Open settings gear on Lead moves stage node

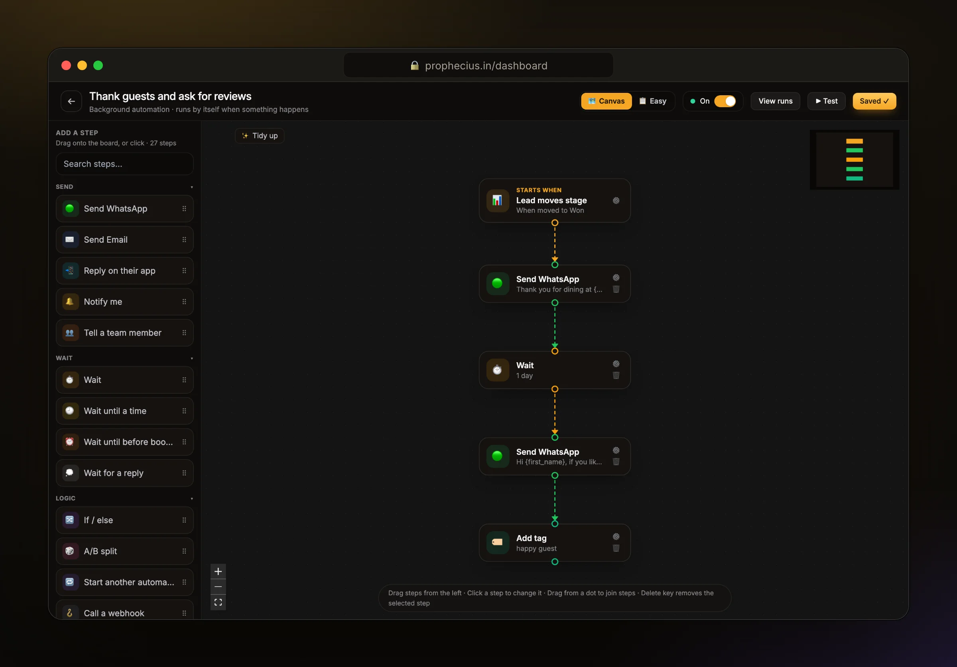(x=616, y=201)
